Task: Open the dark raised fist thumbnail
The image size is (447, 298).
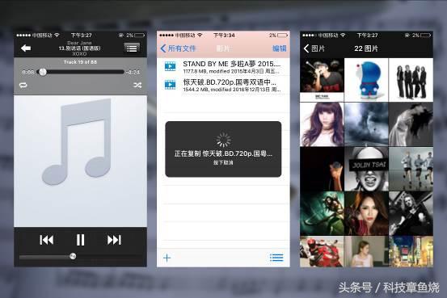Action: (322, 169)
